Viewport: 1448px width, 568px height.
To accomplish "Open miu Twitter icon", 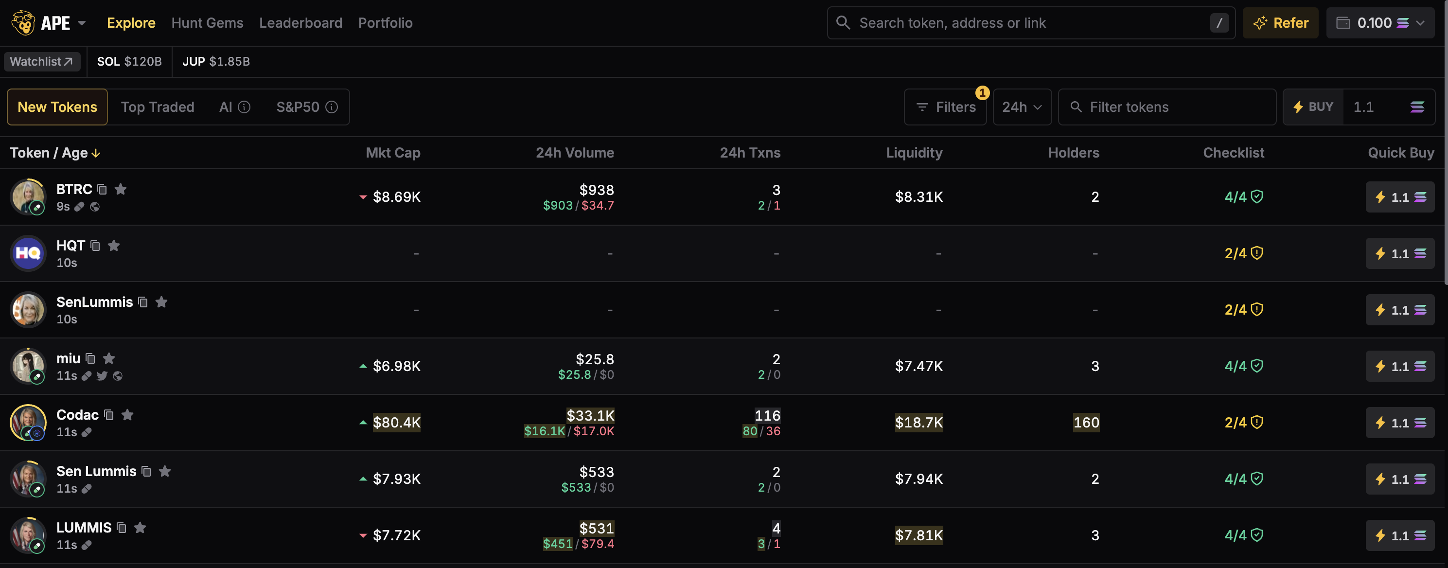I will tap(102, 375).
